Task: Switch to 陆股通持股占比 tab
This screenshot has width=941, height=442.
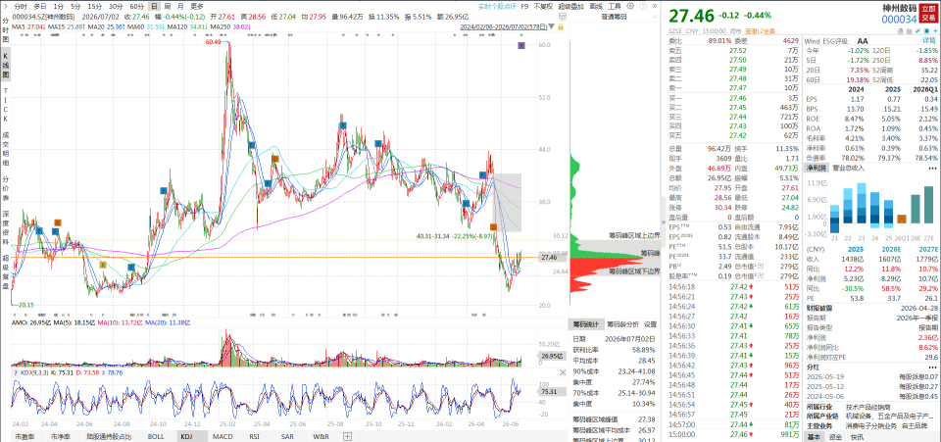Action: pyautogui.click(x=109, y=436)
